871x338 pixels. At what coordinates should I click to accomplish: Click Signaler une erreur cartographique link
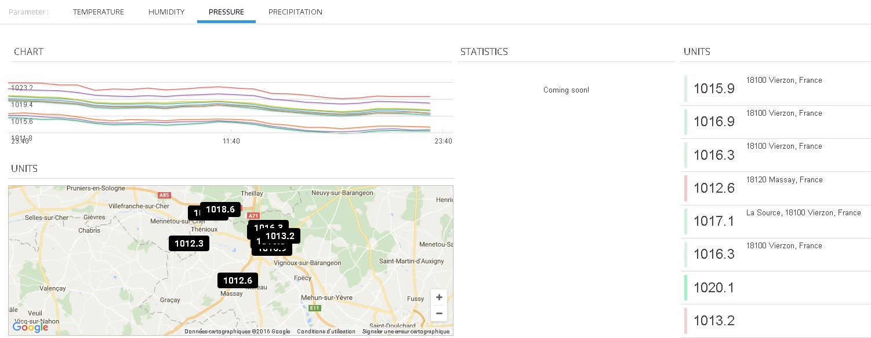[405, 332]
